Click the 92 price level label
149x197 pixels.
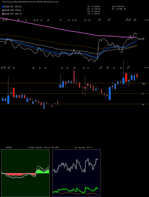coord(143,105)
